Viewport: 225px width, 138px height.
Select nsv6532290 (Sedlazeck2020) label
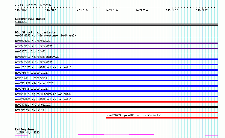pyautogui.click(x=35, y=62)
